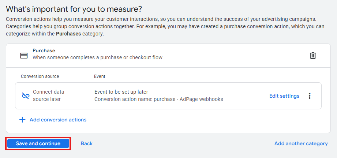Click the Conversion source column header
This screenshot has width=337, height=158.
[40, 76]
